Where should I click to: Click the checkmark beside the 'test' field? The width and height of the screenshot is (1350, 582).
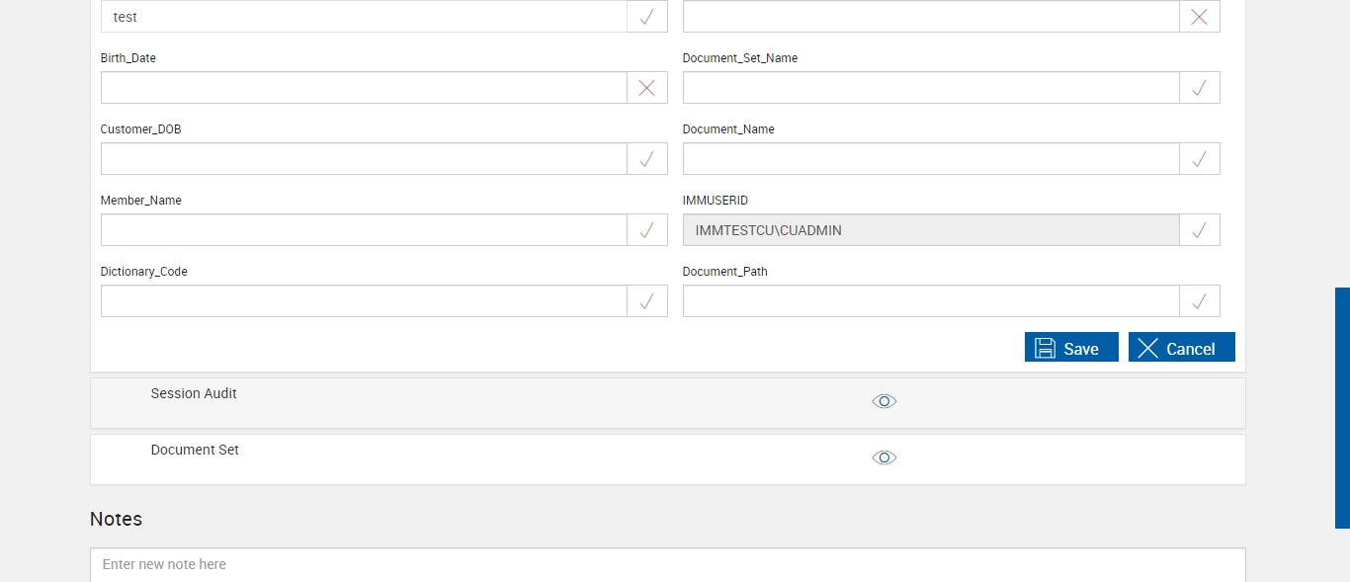pyautogui.click(x=646, y=17)
